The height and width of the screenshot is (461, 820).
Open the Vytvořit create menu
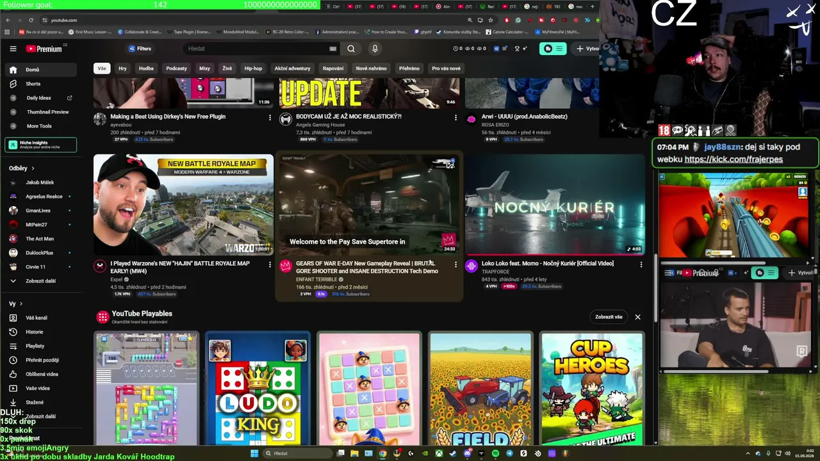click(586, 49)
